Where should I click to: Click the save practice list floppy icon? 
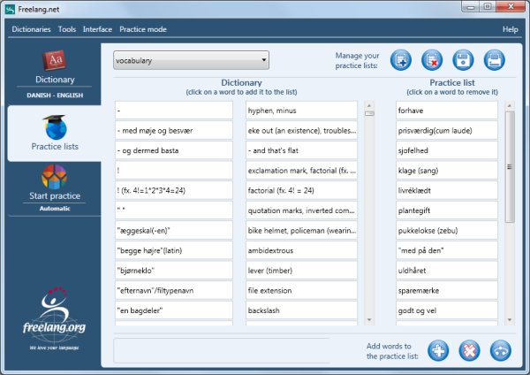tap(463, 60)
